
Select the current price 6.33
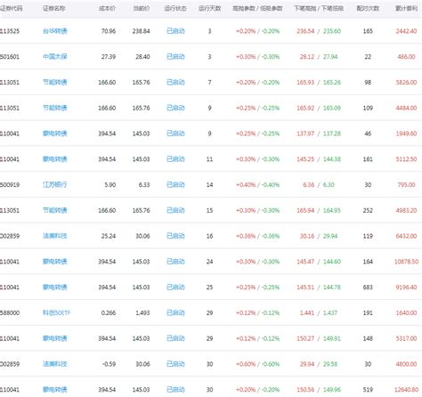point(144,185)
